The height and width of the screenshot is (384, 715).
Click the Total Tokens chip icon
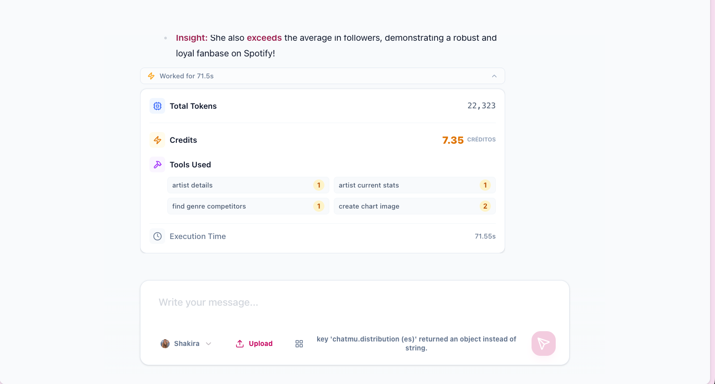click(x=157, y=106)
